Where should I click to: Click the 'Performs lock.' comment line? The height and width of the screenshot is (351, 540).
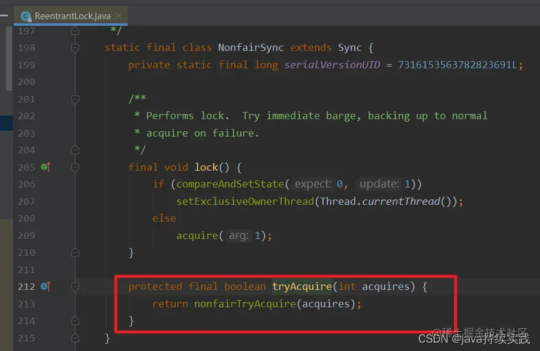pyautogui.click(x=311, y=116)
